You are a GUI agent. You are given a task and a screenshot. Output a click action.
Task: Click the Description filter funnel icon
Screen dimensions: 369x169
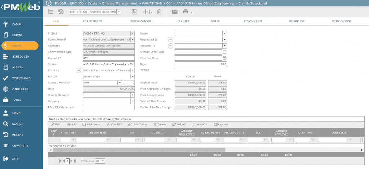pos(108,140)
